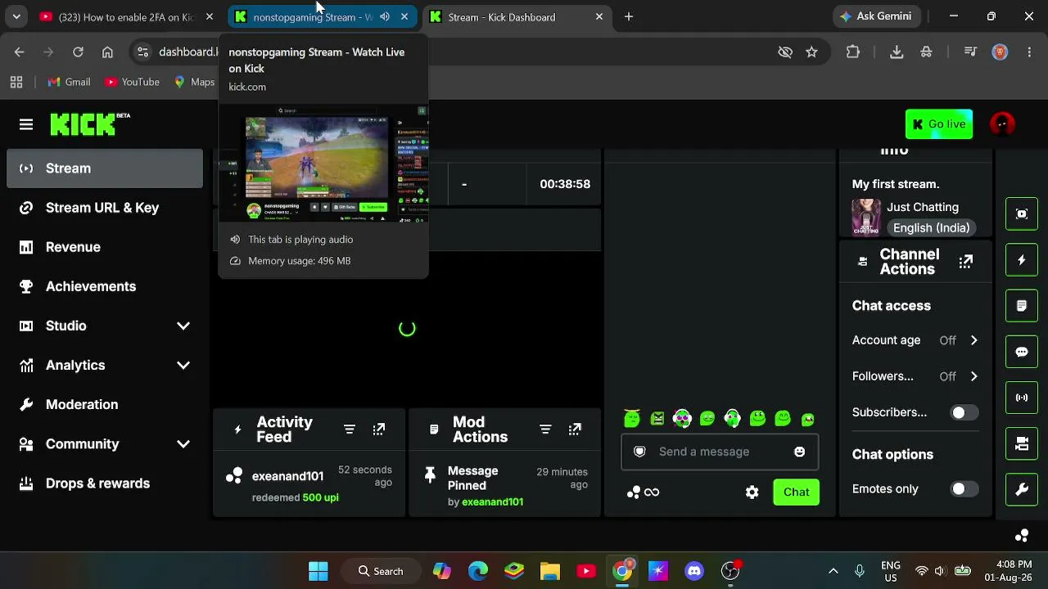Viewport: 1048px width, 589px height.
Task: Open the Windows Start menu
Action: [318, 571]
